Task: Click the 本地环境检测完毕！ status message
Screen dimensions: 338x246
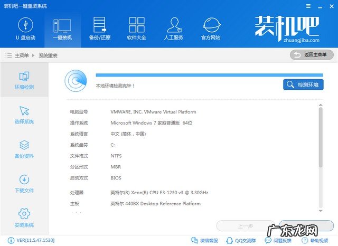Action: point(115,86)
